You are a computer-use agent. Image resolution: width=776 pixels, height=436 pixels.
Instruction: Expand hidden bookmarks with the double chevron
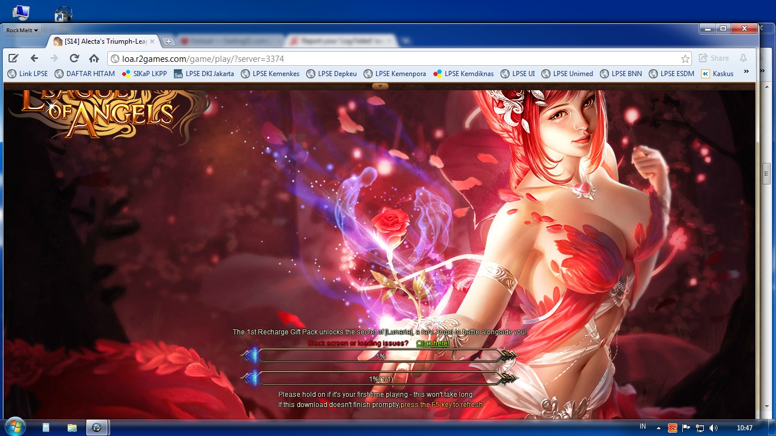[746, 72]
